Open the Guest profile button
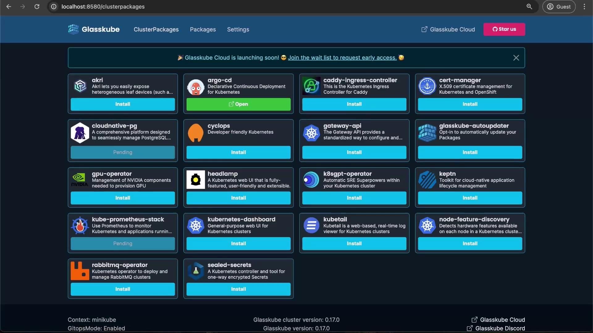The height and width of the screenshot is (333, 593). (559, 6)
